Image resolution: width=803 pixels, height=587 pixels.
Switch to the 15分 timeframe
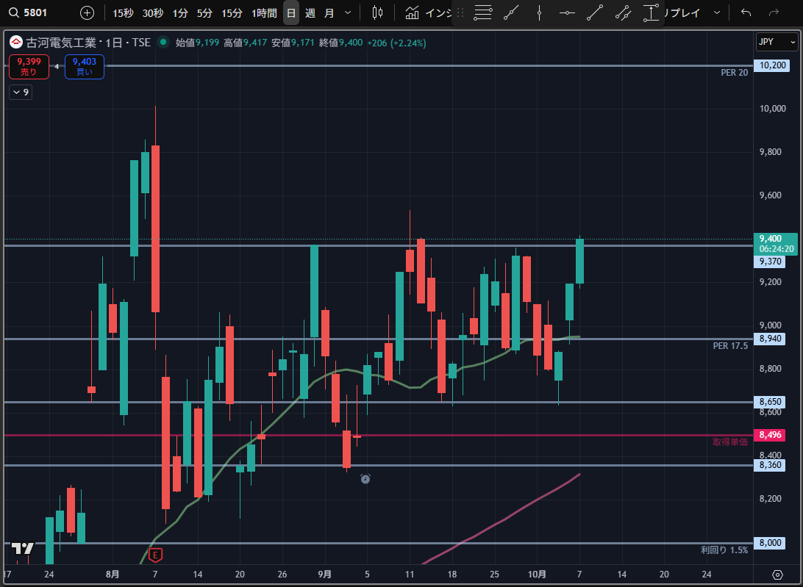[x=232, y=12]
